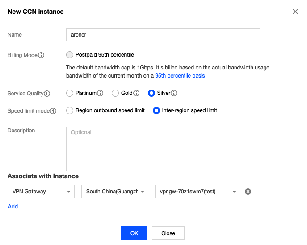Click the Speed limit mode info icon
307x245 pixels.
tap(53, 111)
